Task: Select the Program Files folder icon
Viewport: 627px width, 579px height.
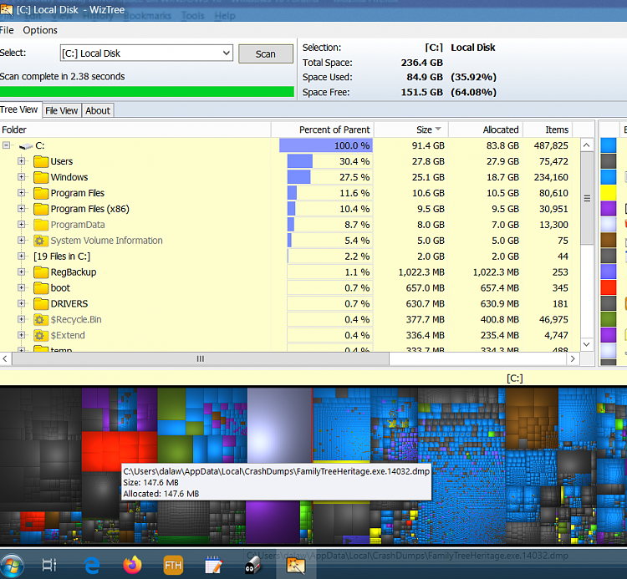Action: coord(41,193)
